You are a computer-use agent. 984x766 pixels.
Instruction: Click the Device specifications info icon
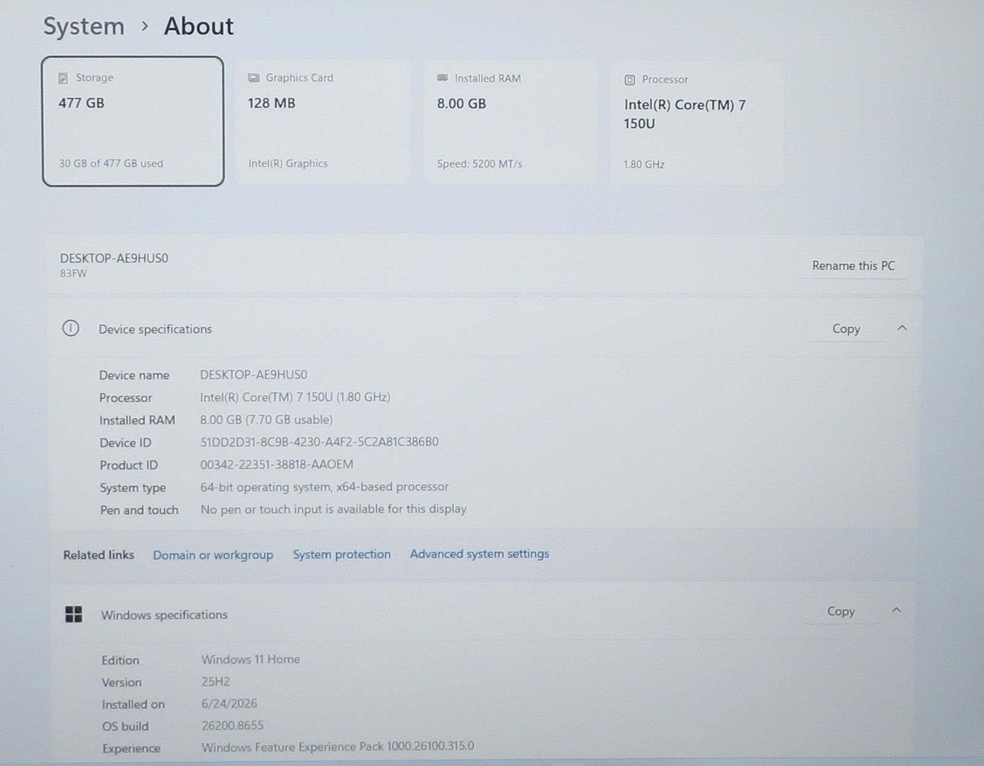[71, 328]
